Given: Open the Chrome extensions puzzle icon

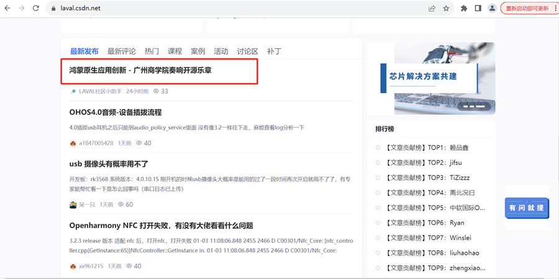Looking at the screenshot, I should point(464,9).
